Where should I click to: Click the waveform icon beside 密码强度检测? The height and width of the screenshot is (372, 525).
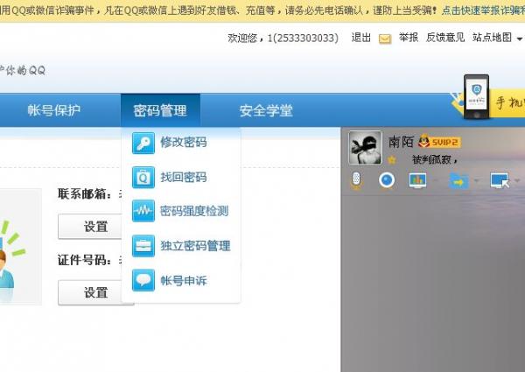tap(143, 211)
